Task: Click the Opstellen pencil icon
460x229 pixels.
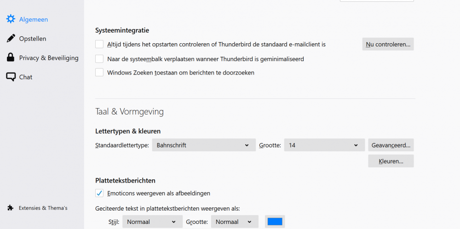Action: [x=11, y=39]
